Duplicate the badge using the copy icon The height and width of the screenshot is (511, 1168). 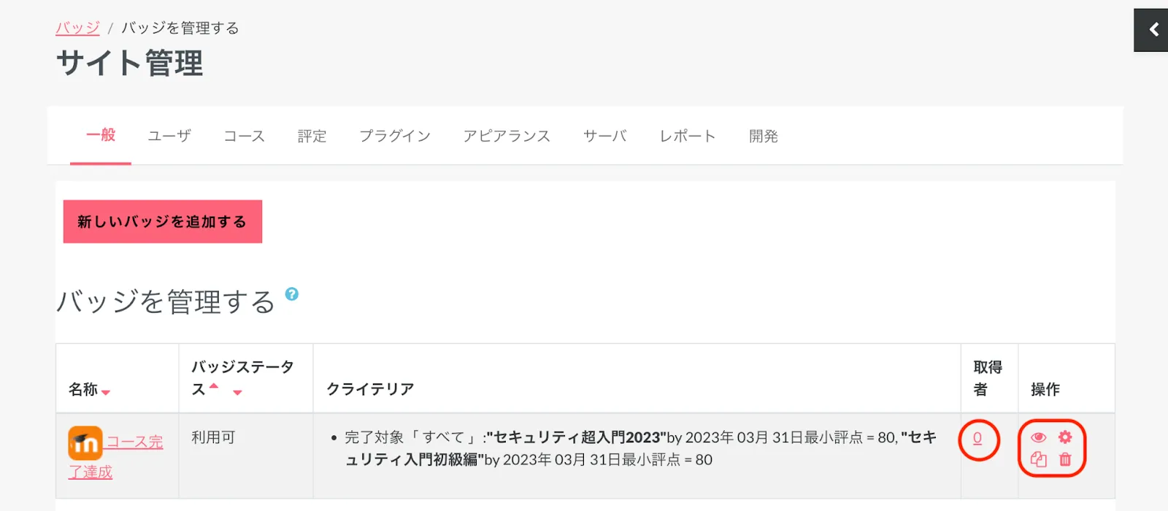point(1038,459)
